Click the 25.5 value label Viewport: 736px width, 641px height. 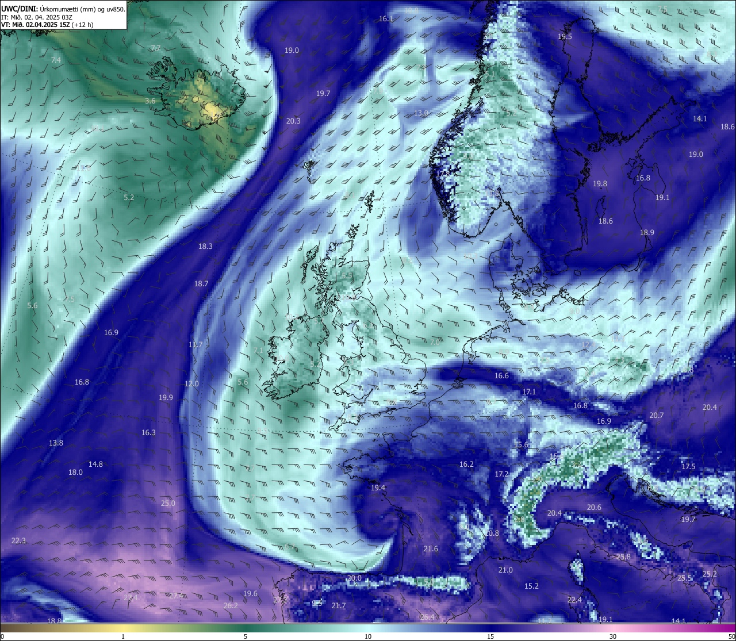click(684, 578)
